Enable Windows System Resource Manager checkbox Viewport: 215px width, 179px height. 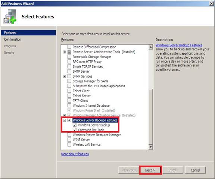click(69, 135)
